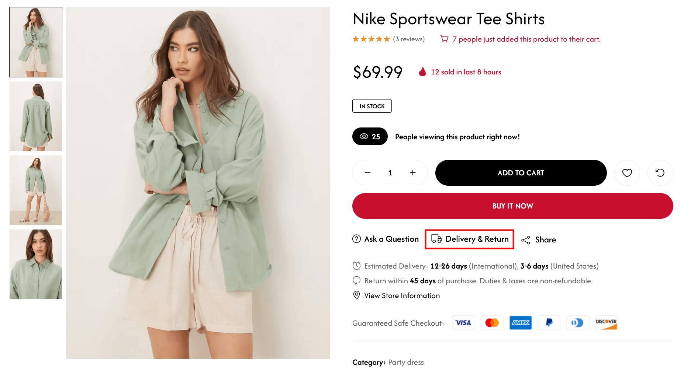Add product to wishlist heart icon
Viewport: 691px width, 371px height.
pos(627,173)
